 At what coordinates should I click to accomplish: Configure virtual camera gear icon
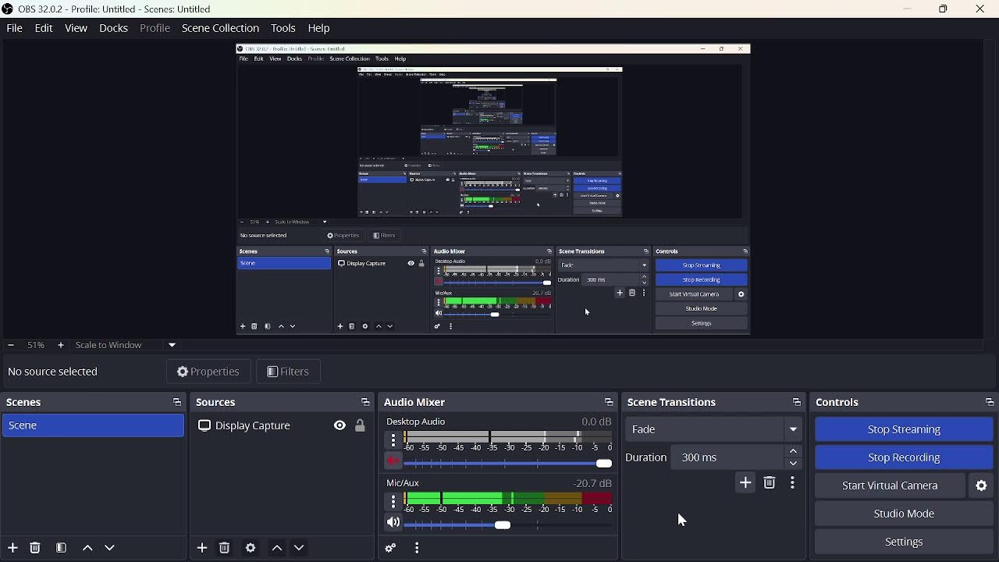[x=983, y=486]
